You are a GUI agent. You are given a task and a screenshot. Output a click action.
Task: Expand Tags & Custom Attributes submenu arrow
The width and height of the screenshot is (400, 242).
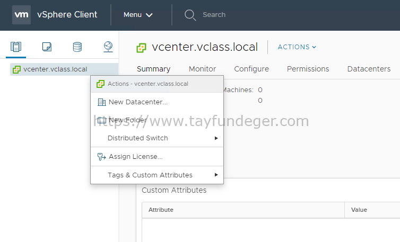tap(216, 175)
